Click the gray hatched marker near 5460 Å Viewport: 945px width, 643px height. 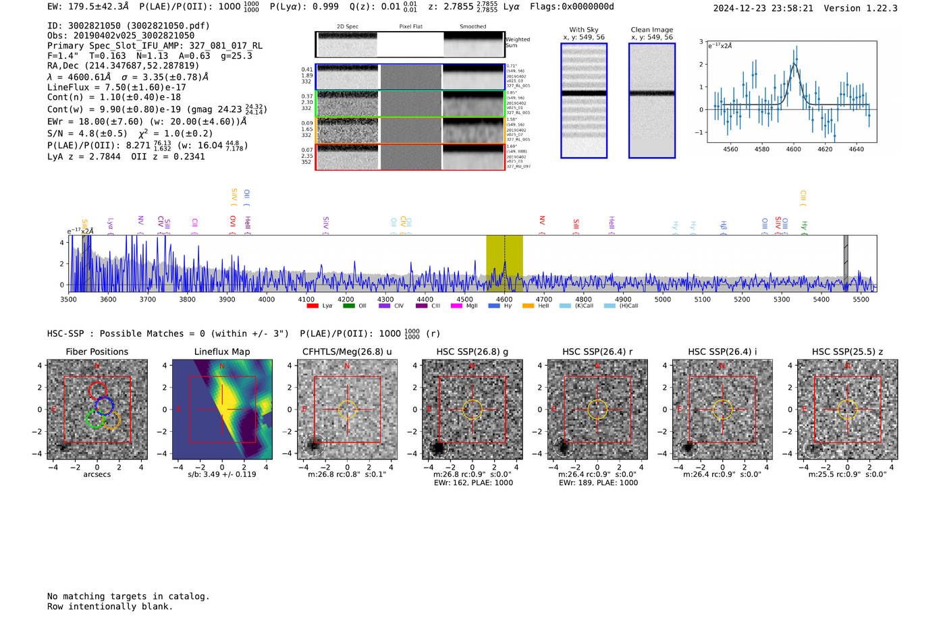click(x=846, y=262)
